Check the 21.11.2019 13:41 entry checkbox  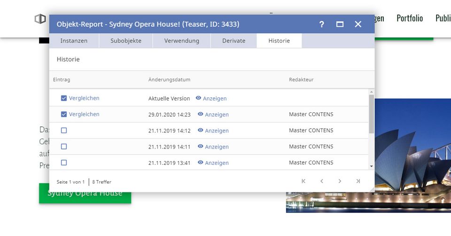(64, 162)
